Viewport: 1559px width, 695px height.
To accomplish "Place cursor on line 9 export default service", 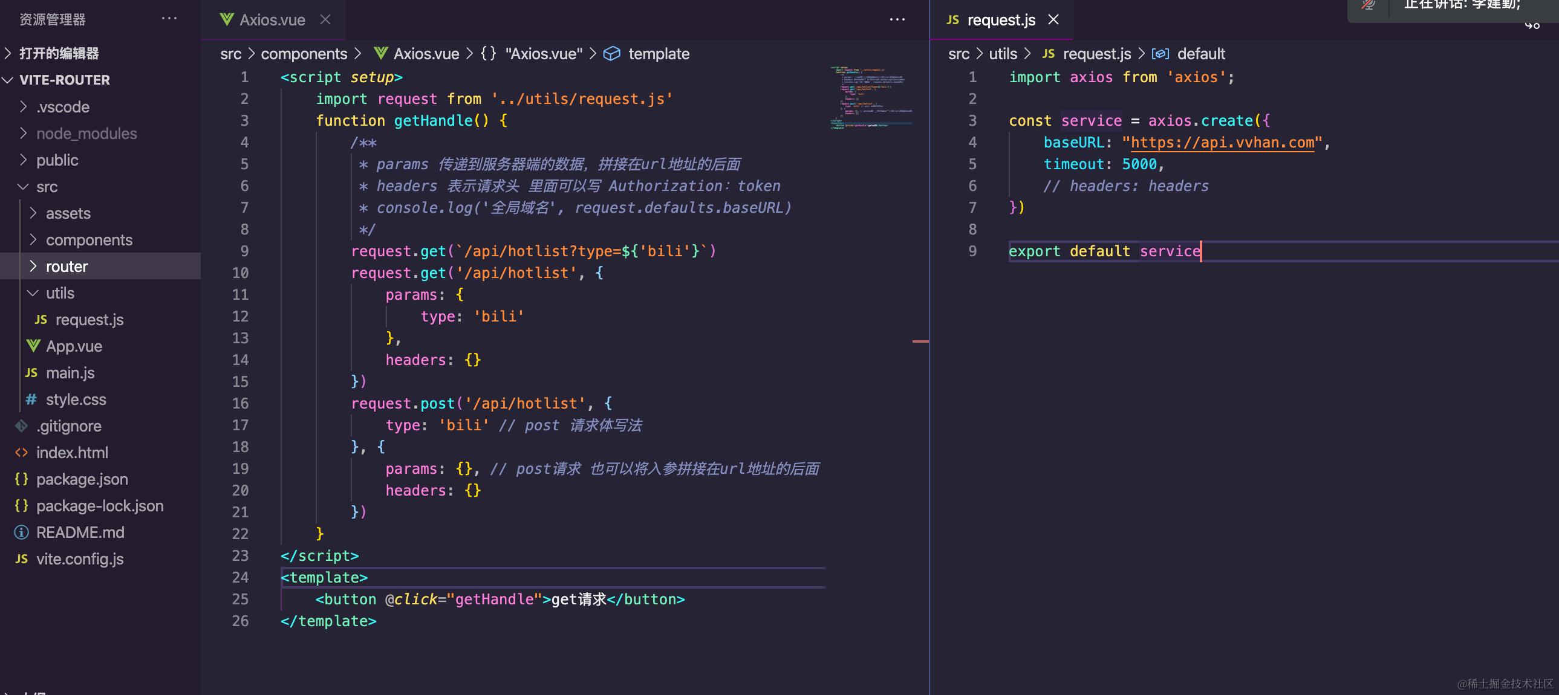I will (1104, 251).
